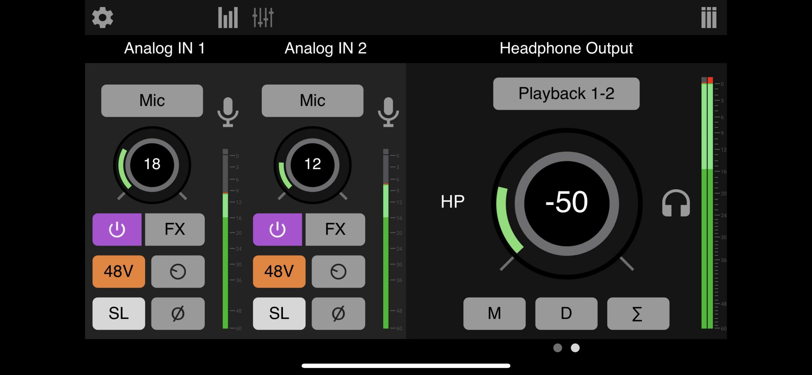Open the Mic input type selector on Analog IN 2
This screenshot has height=375, width=812.
pyautogui.click(x=312, y=100)
